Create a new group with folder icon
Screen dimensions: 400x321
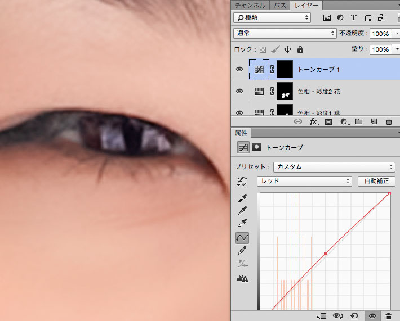coord(358,121)
